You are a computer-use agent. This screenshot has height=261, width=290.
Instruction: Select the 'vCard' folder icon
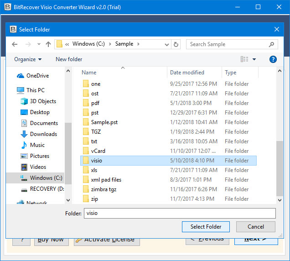pos(86,151)
